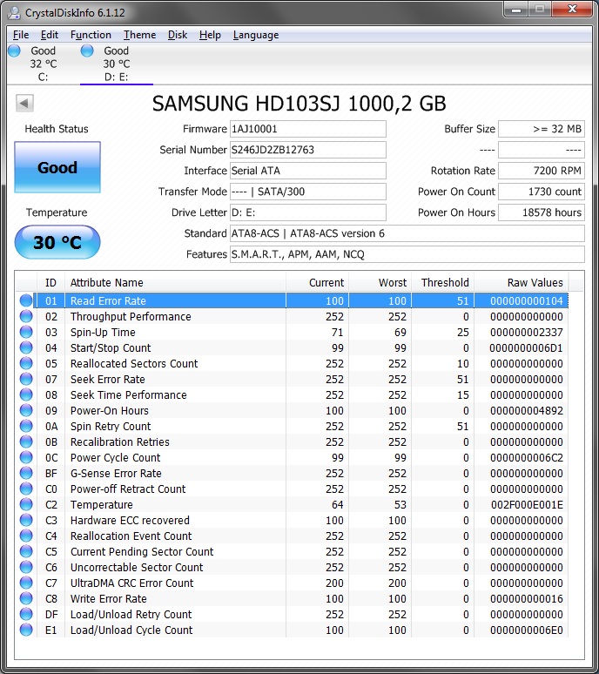599x674 pixels.
Task: Click the Transfer Mode field SATA/300
Action: [x=307, y=192]
